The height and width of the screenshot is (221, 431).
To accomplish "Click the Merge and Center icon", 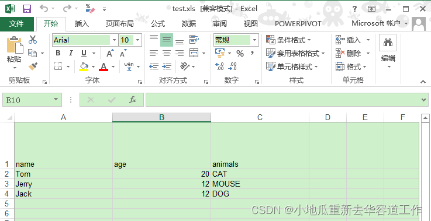I will point(194,52).
